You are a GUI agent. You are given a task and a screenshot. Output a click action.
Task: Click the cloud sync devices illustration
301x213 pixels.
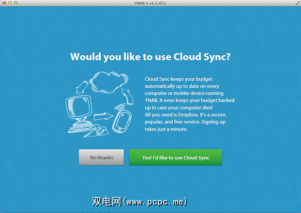(x=100, y=105)
